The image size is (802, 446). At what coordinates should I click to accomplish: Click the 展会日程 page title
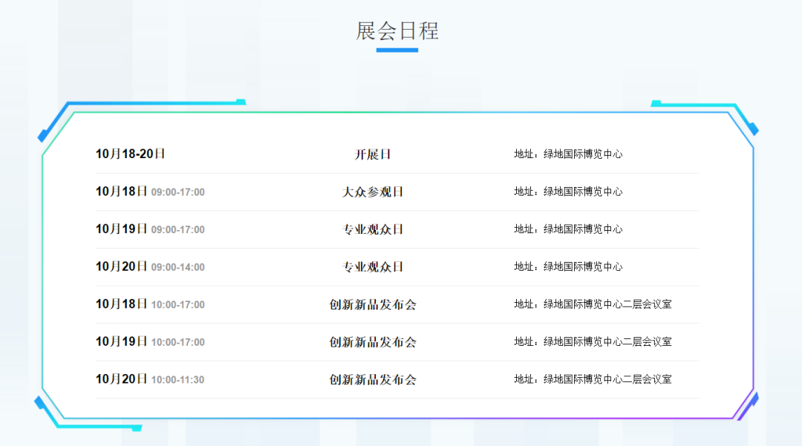(x=397, y=31)
